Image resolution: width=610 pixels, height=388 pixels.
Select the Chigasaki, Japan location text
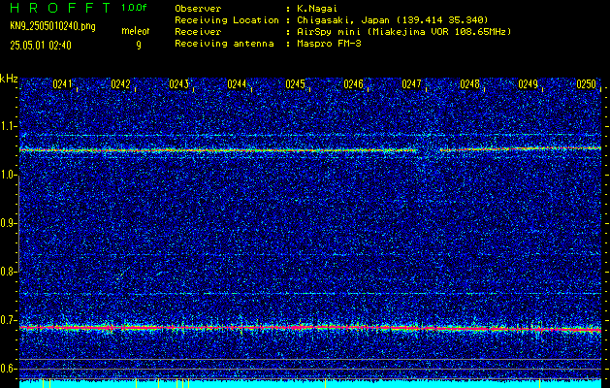[x=393, y=19]
